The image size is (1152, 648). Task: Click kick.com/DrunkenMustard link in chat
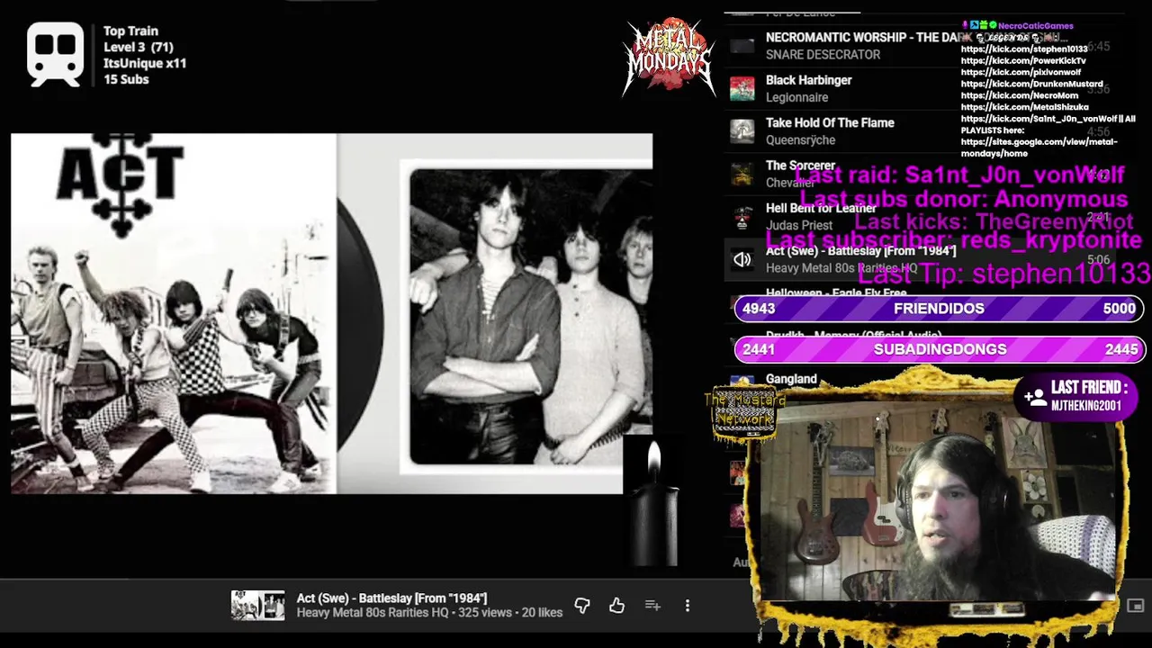tap(1031, 84)
